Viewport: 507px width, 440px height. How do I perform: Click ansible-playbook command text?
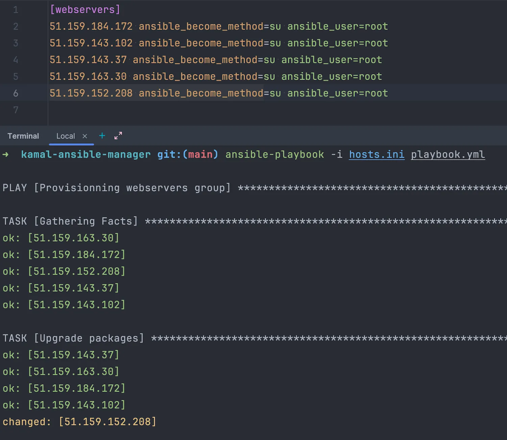[x=275, y=154]
